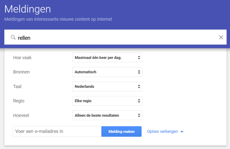Viewport: 230px width, 149px height.
Task: Click the Bronnen label
Action: [21, 72]
